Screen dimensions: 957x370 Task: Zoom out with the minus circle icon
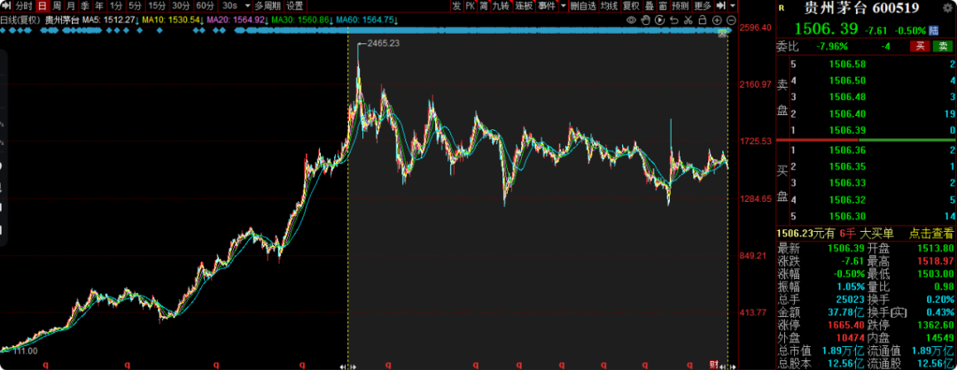click(x=730, y=20)
